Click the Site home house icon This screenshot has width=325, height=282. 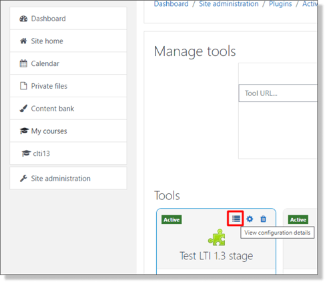tap(23, 41)
